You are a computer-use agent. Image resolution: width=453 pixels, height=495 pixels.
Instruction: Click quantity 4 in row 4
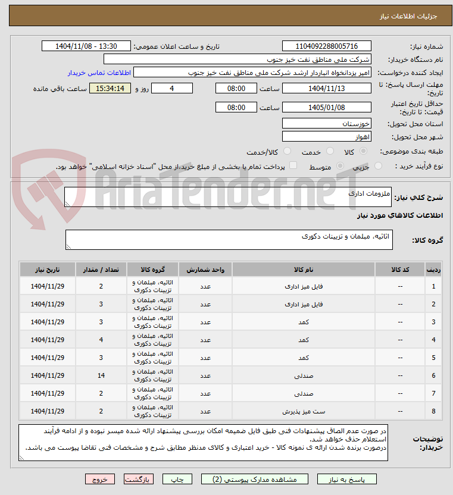tap(101, 340)
